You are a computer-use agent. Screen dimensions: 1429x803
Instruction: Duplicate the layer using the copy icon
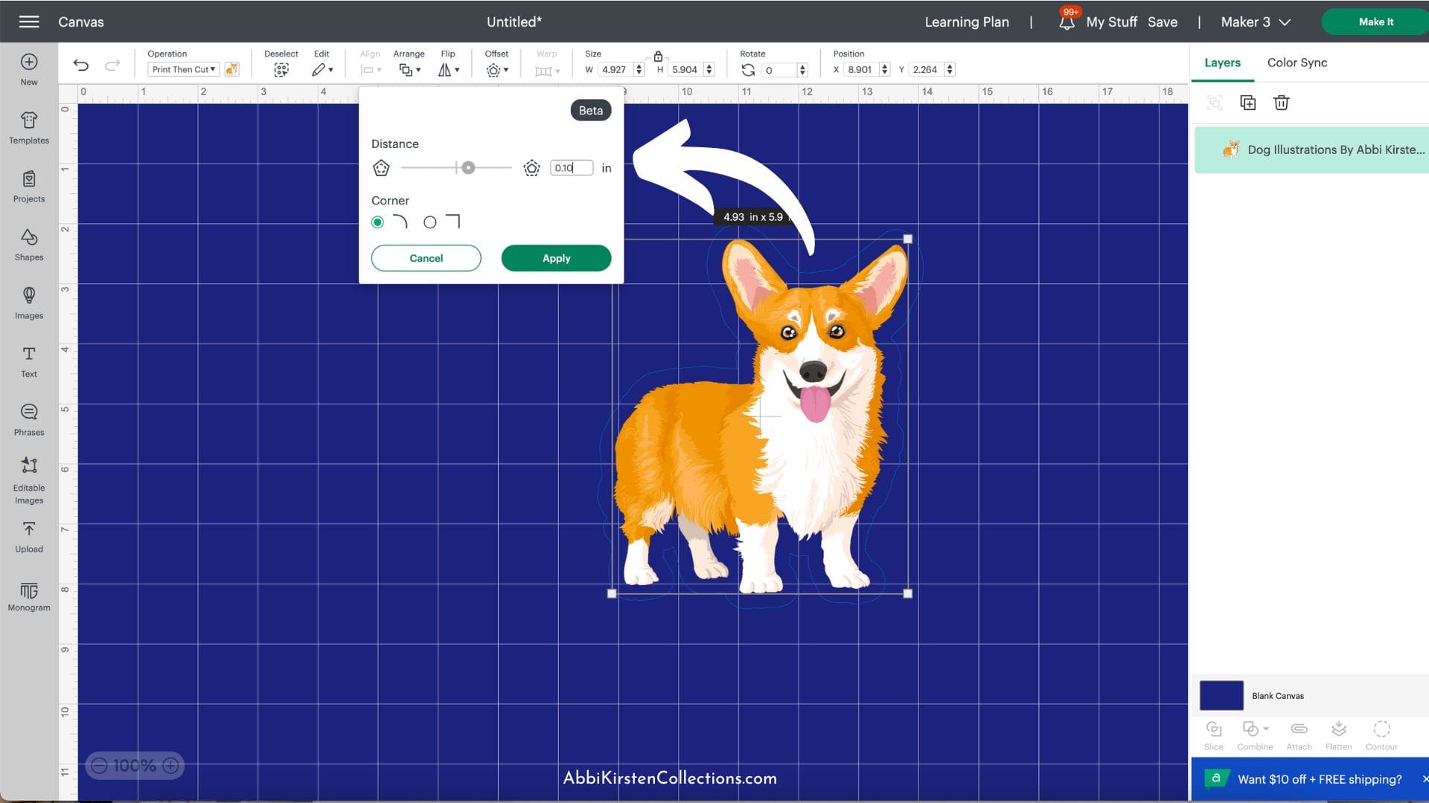coord(1247,103)
